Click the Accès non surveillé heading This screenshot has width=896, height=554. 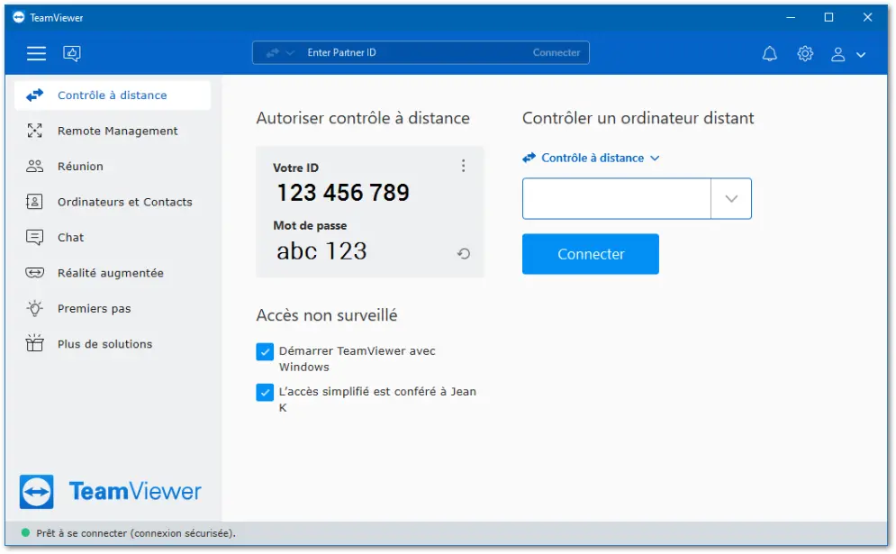(326, 315)
